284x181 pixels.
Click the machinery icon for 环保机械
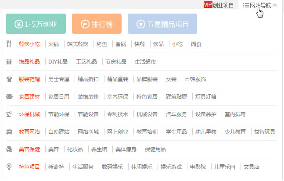point(9,114)
